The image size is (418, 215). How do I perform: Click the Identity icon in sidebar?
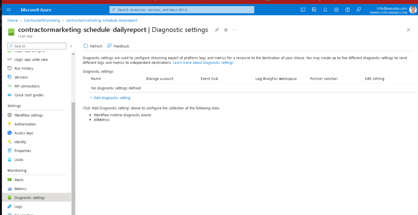[x=9, y=142]
